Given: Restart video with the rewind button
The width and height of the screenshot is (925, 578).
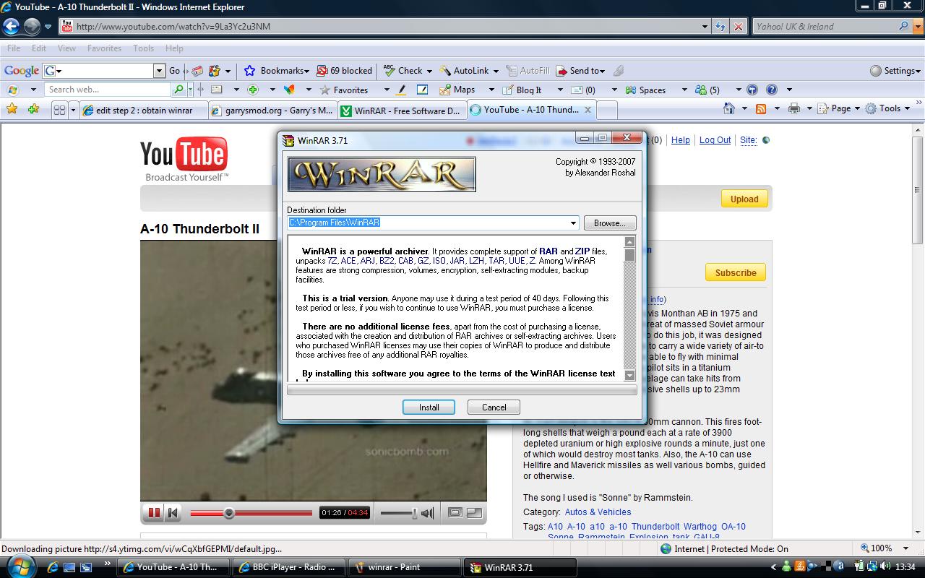Looking at the screenshot, I should (x=173, y=513).
